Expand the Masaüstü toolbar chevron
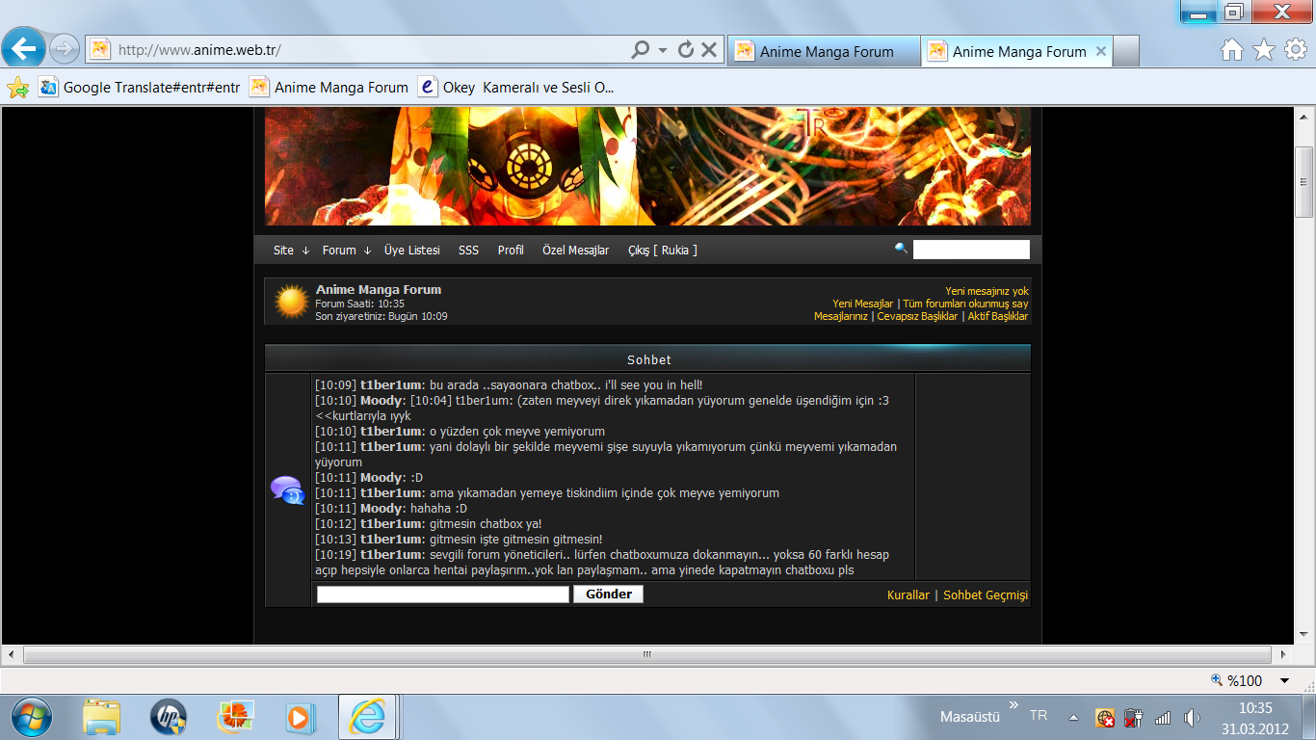The image size is (1316, 740). coord(1013,705)
